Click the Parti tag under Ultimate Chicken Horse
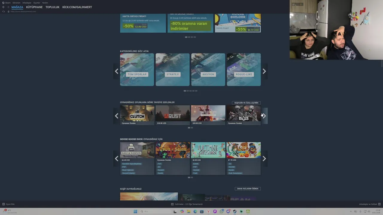Screen dimensions: 383x215 (195, 173)
